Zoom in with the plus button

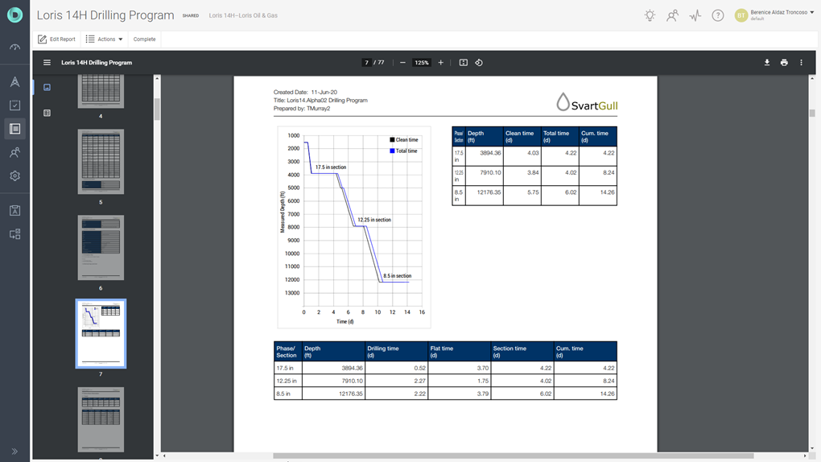coord(441,62)
